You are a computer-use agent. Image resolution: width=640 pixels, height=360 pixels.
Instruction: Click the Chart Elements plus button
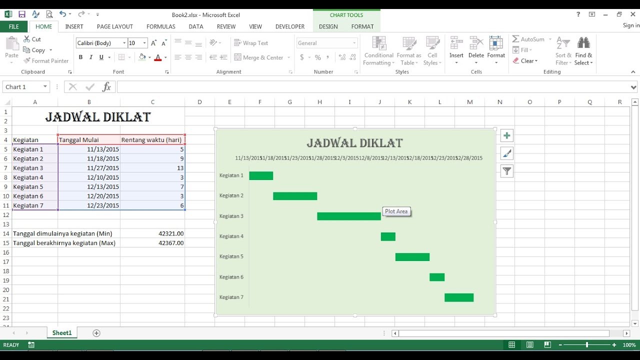click(507, 135)
